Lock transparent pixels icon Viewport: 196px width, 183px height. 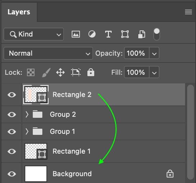(x=31, y=72)
